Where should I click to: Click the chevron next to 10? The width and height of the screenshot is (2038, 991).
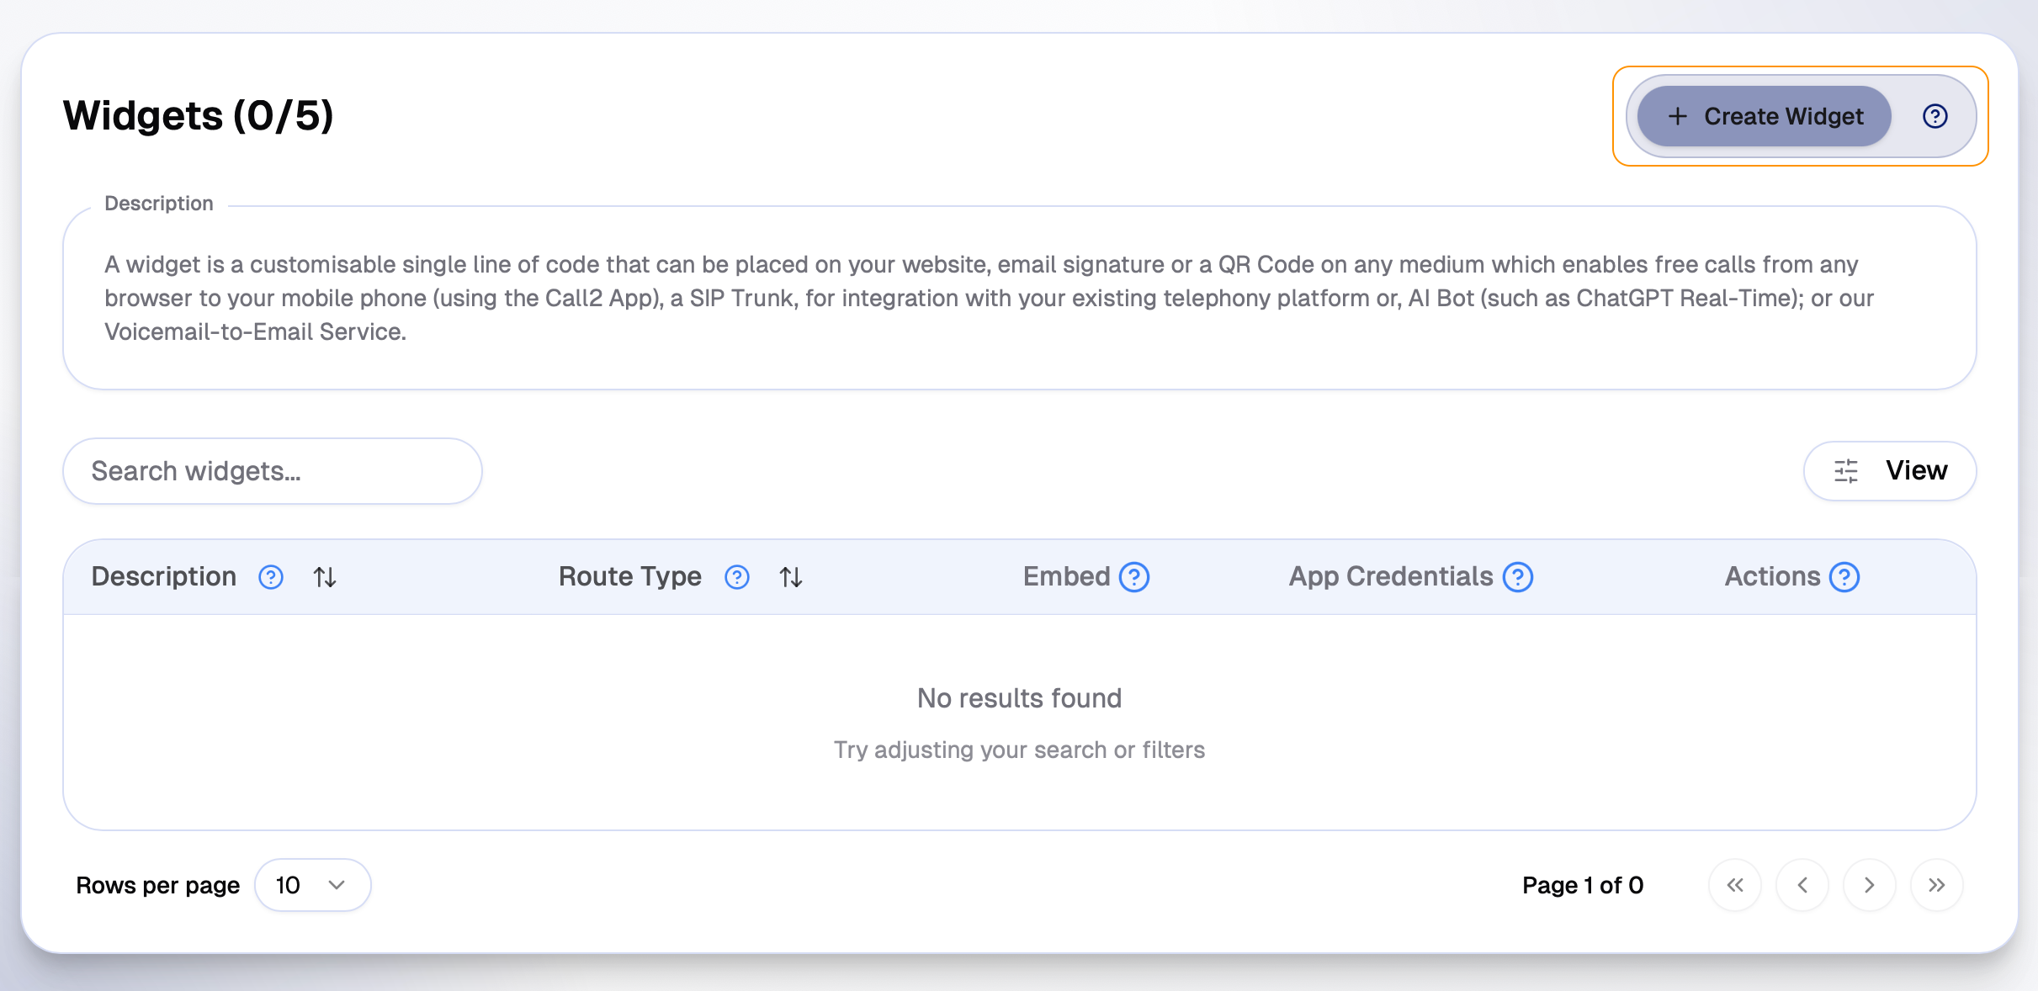tap(337, 885)
